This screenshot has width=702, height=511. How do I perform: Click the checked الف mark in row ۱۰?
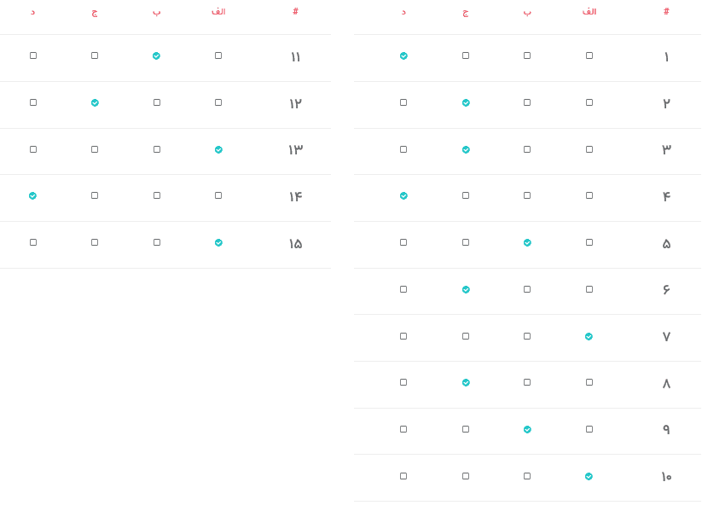point(589,477)
